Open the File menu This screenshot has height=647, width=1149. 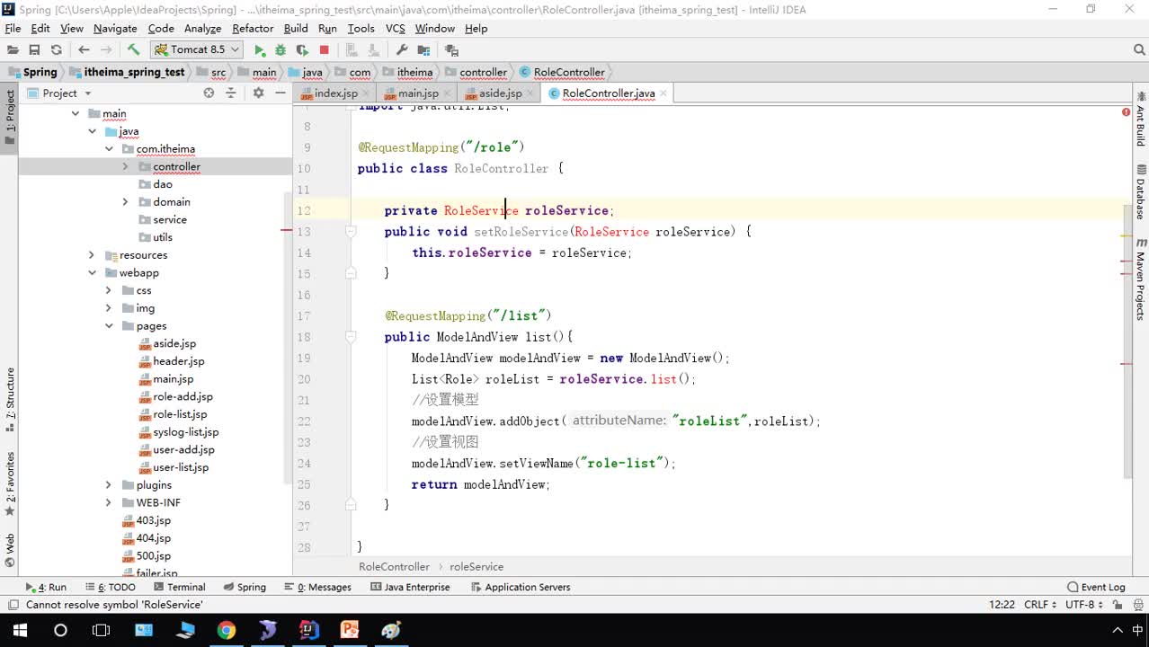click(x=13, y=28)
